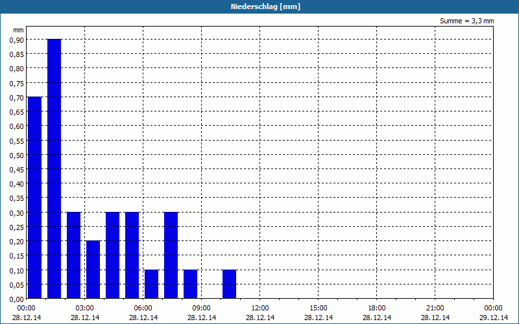Image resolution: width=519 pixels, height=324 pixels.
Task: Click the 18:00 x-axis time label
Action: pyautogui.click(x=377, y=308)
